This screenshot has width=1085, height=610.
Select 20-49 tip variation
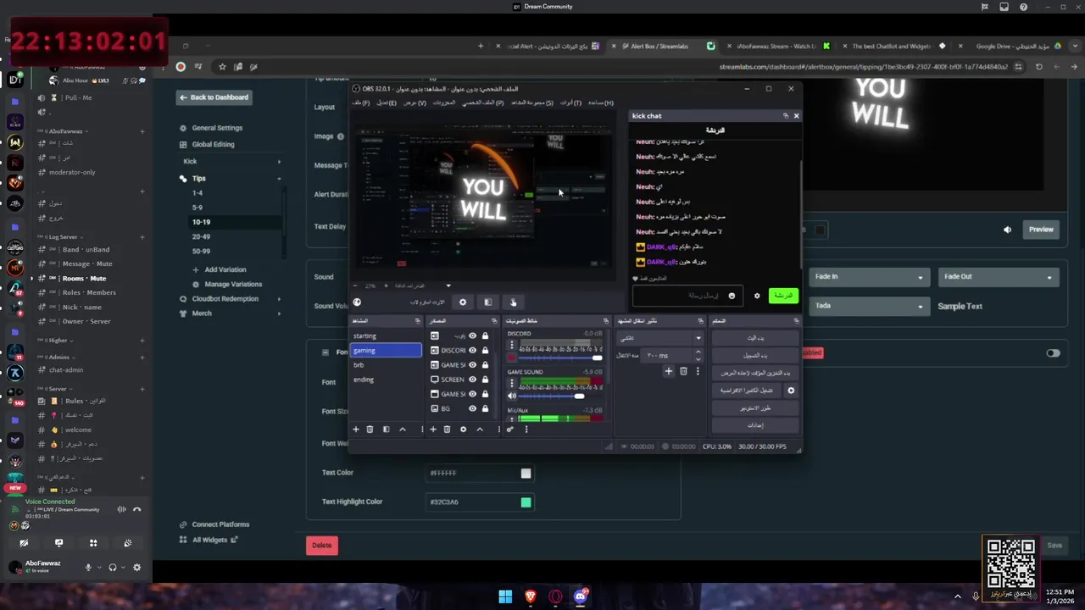tap(201, 237)
